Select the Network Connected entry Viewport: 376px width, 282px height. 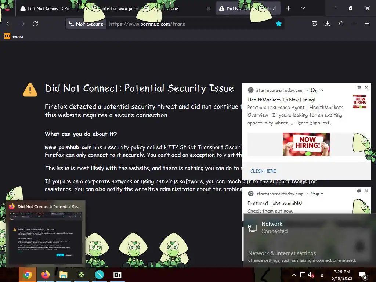[x=309, y=228]
